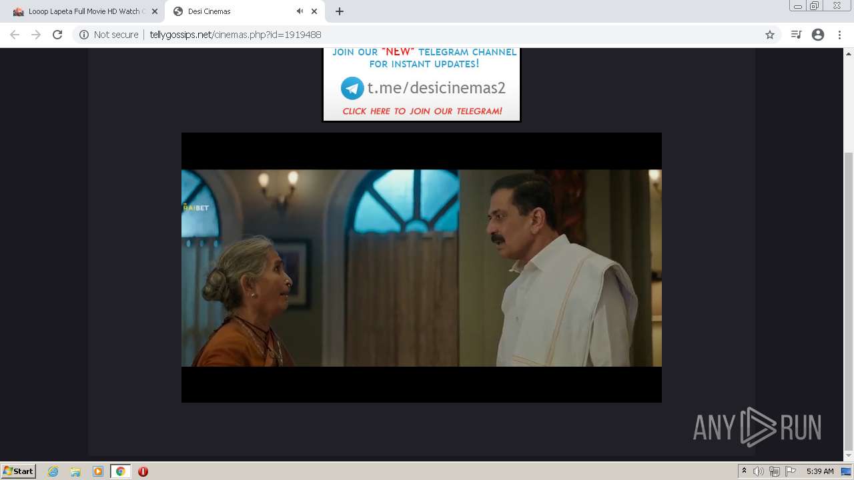This screenshot has height=480, width=854.
Task: Click the video player to pause
Action: coord(422,267)
